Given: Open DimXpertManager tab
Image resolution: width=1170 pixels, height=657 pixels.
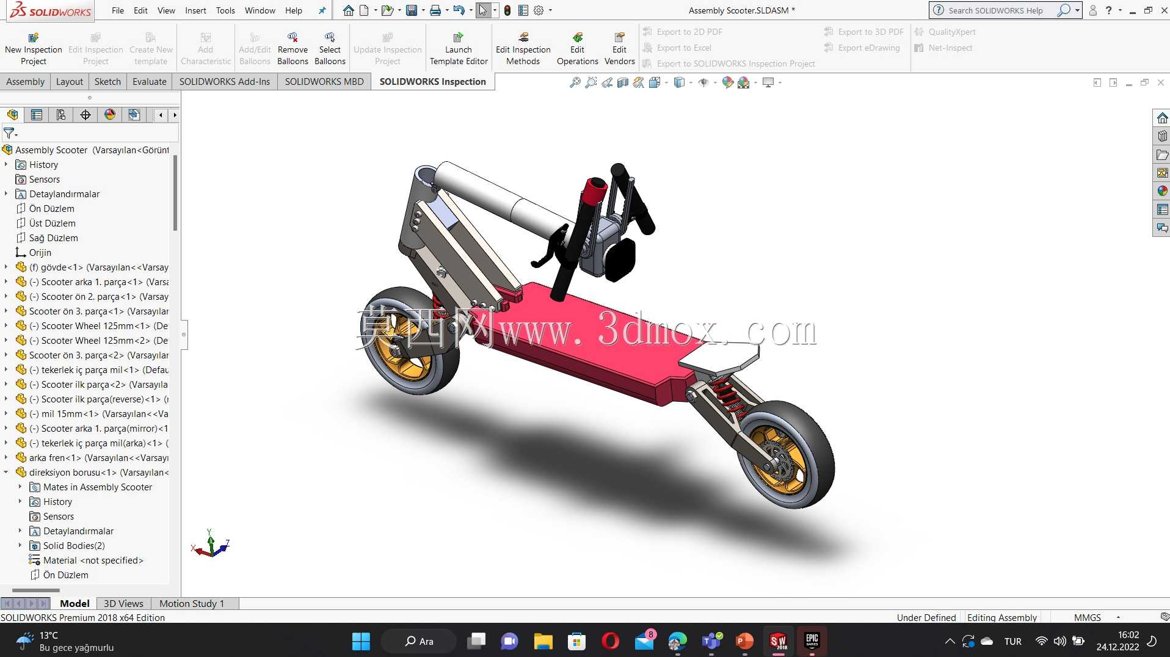Looking at the screenshot, I should point(85,115).
